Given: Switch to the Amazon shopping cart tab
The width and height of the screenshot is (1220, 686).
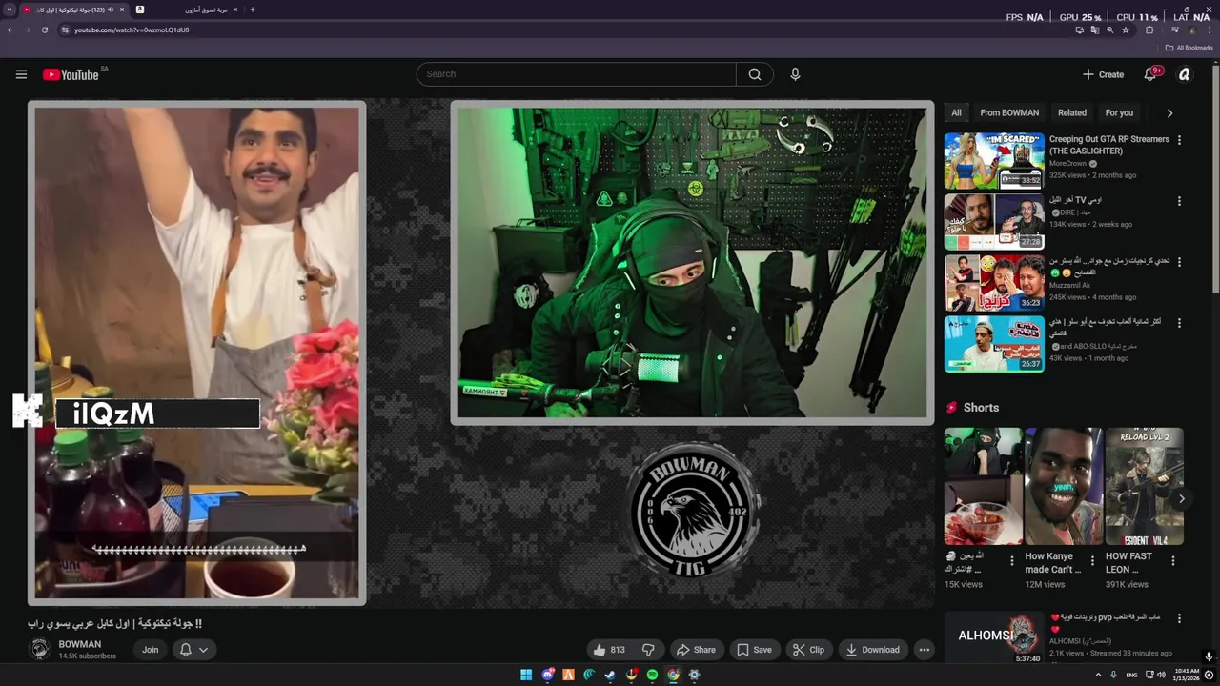Looking at the screenshot, I should 186,10.
